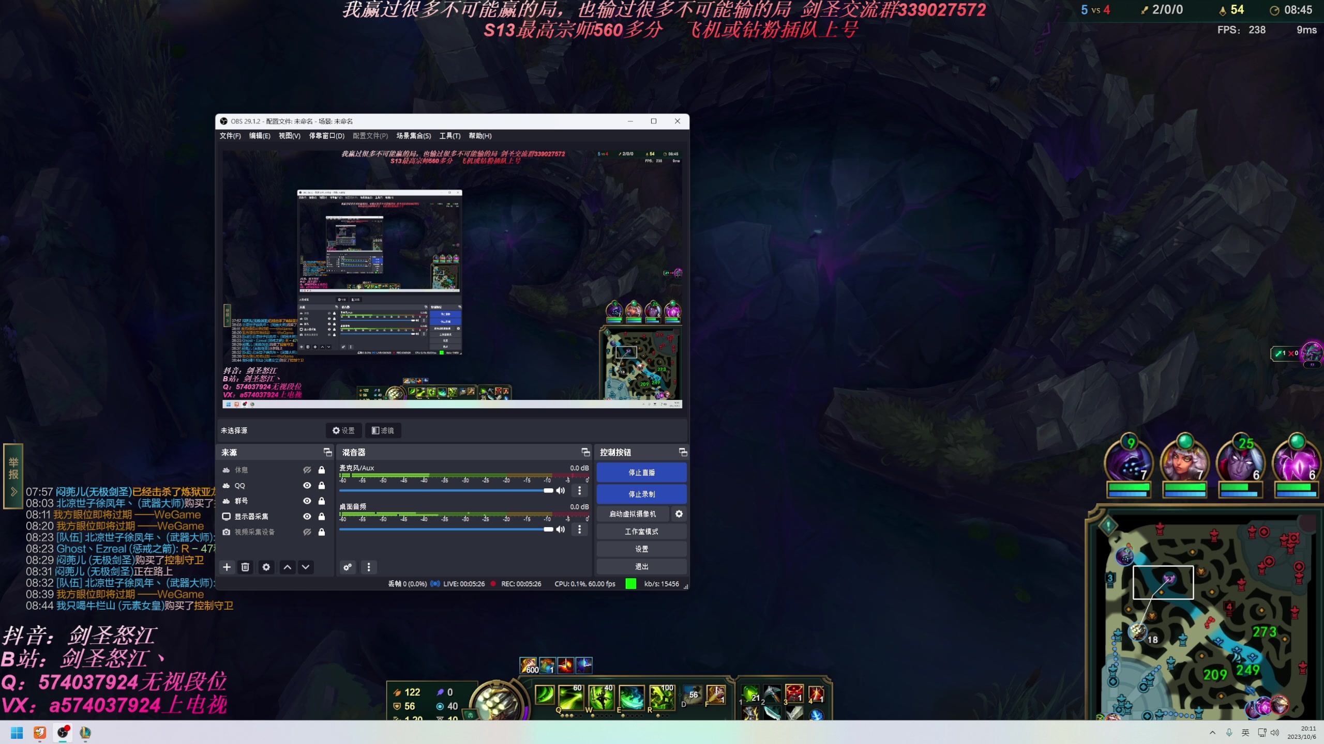The image size is (1324, 744).
Task: Click the 启动虚拟摄像机 button
Action: pyautogui.click(x=633, y=514)
